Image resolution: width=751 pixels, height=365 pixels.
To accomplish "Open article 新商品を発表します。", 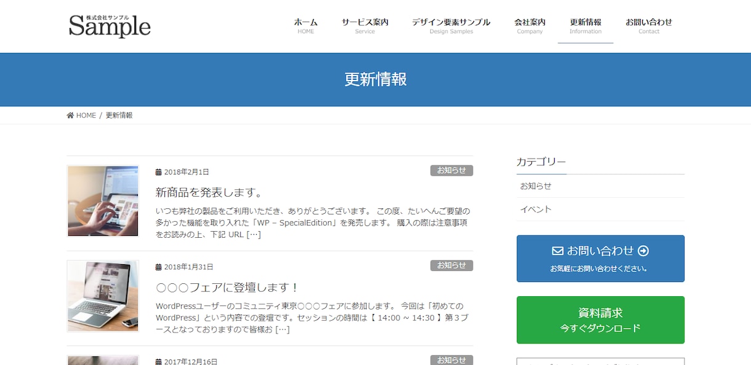I will (x=209, y=192).
